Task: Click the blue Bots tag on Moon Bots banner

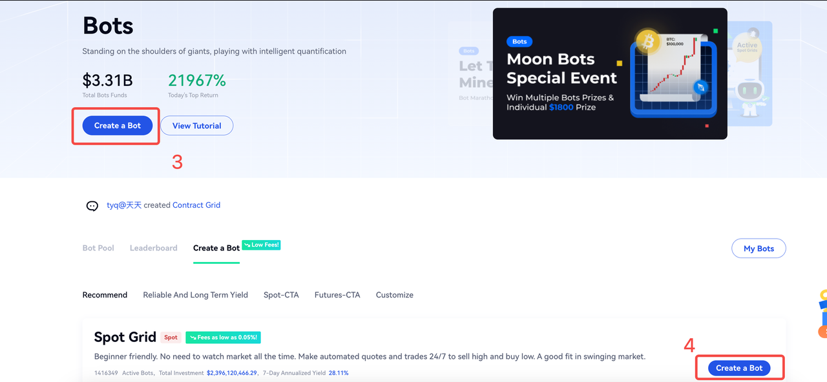Action: click(x=519, y=41)
